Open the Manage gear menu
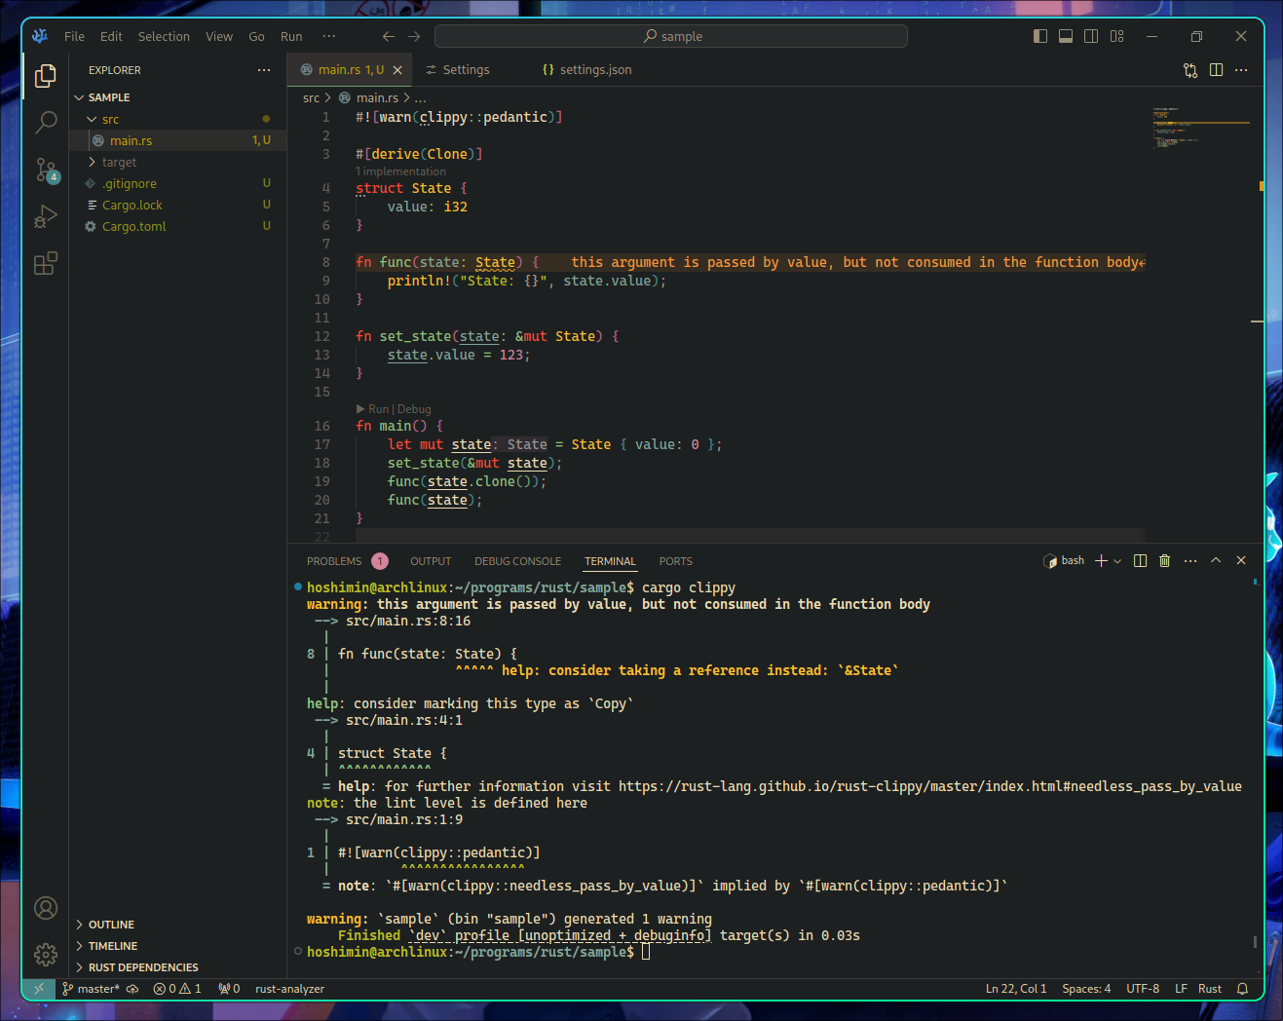1283x1021 pixels. click(46, 954)
